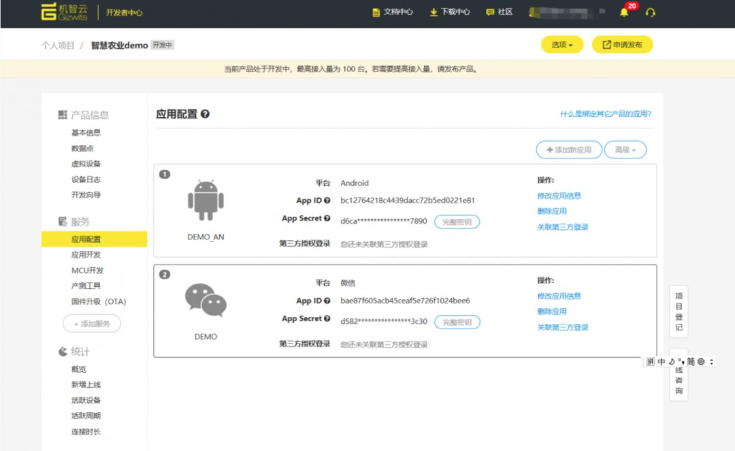Open the 高级 dropdown next to 添加新应用

tap(625, 150)
